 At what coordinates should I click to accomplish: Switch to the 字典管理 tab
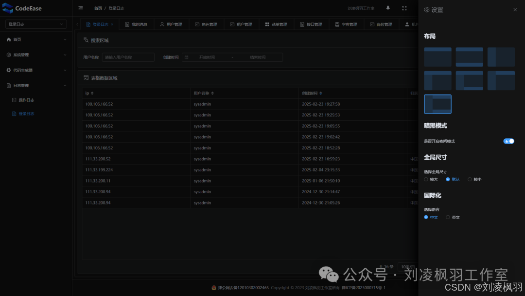coord(347,24)
